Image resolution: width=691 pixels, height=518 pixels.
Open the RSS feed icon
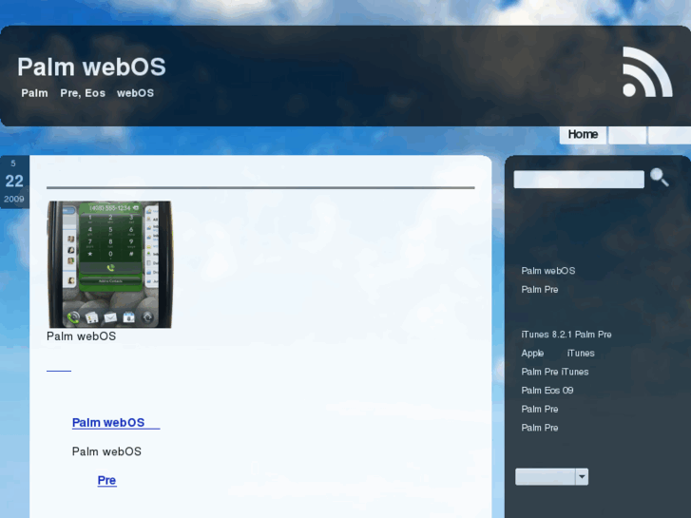coord(647,72)
